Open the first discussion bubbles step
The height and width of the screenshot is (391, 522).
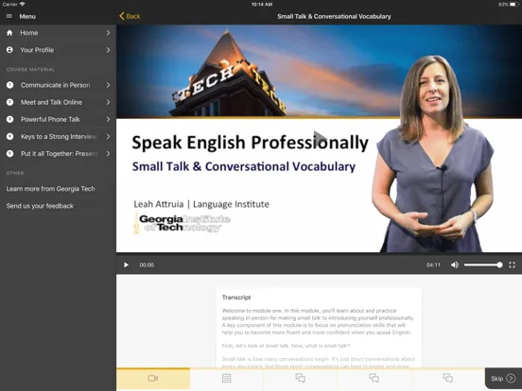point(301,379)
